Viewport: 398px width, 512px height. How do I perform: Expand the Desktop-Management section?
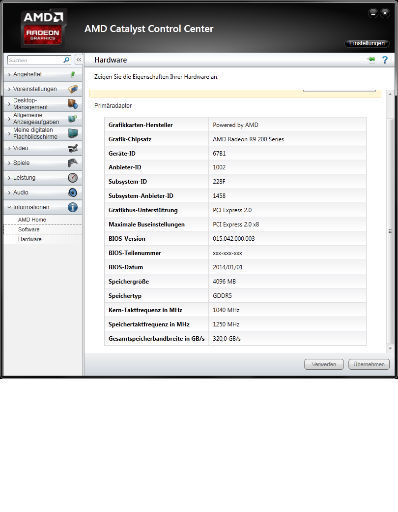[x=42, y=104]
